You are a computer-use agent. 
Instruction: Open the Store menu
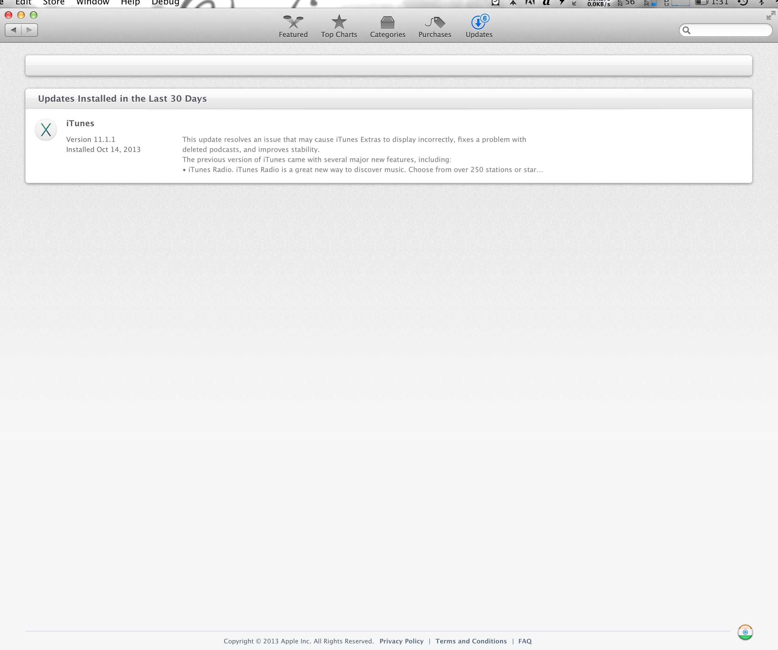pos(54,2)
